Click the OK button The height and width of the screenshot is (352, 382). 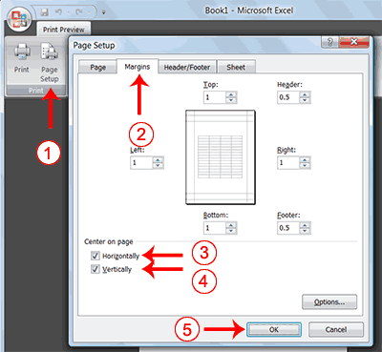point(274,330)
